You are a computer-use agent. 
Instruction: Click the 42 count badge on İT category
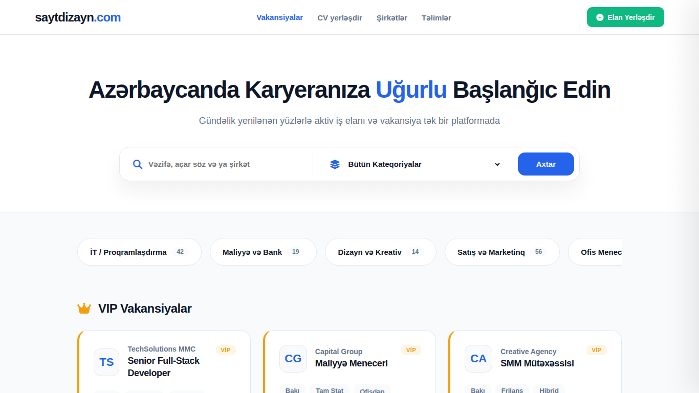pos(180,252)
